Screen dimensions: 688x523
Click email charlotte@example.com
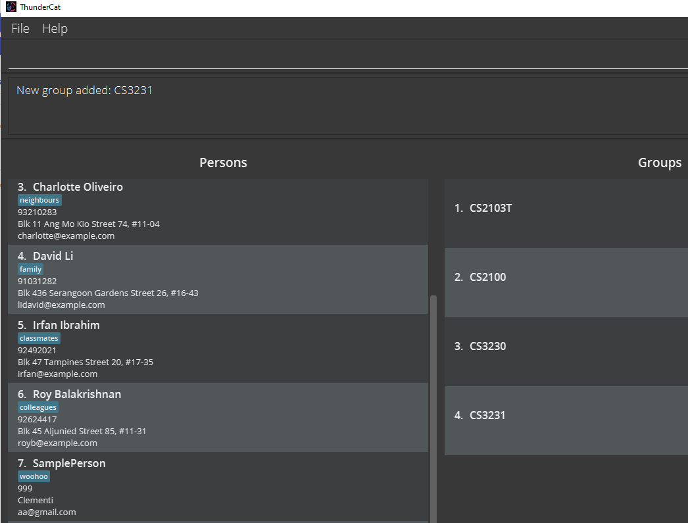[x=66, y=236]
